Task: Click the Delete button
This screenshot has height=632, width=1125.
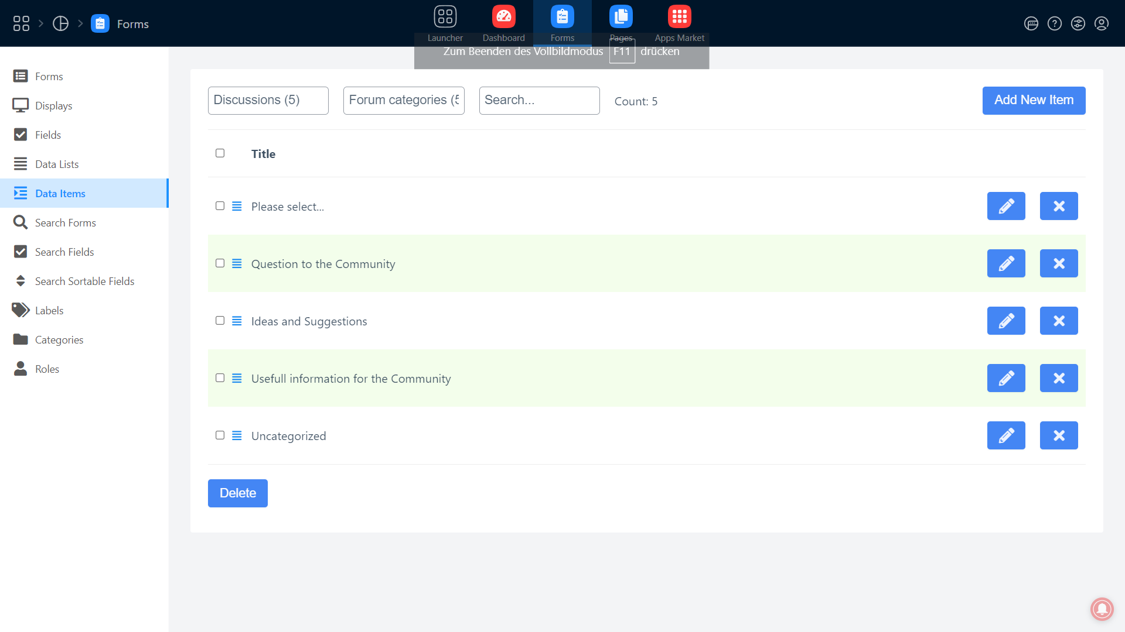Action: (x=237, y=493)
